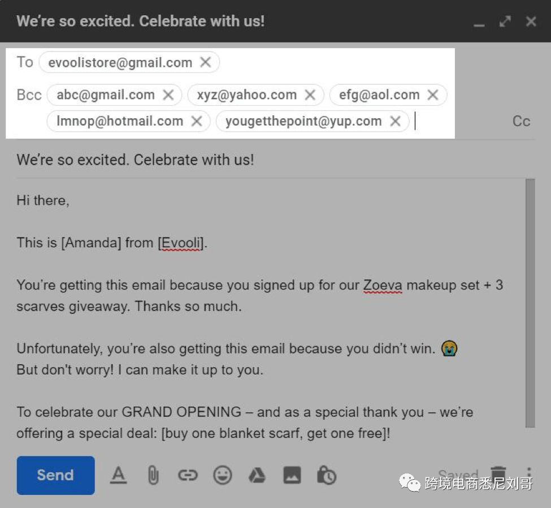Remove lmnop@hotmail.com recipient chip
The height and width of the screenshot is (508, 551).
tap(197, 120)
